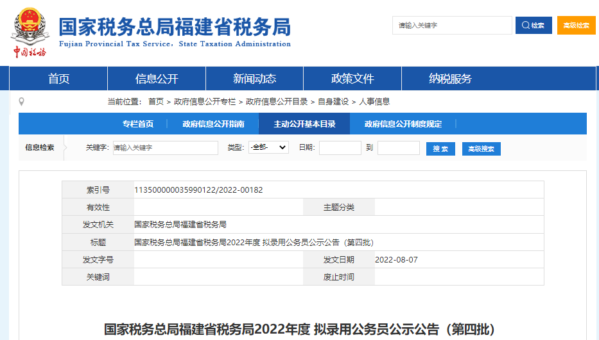Viewport: 599px width, 340px height.
Task: Open the 首页 main navigation item
Action: coord(58,79)
